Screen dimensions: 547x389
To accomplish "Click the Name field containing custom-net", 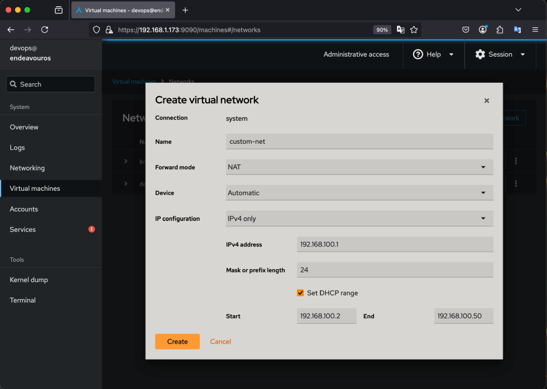I will point(360,142).
